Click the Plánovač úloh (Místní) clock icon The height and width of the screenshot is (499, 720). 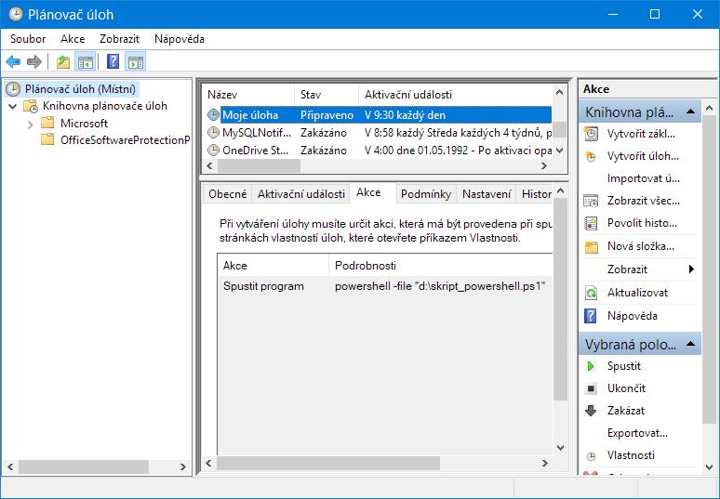13,89
